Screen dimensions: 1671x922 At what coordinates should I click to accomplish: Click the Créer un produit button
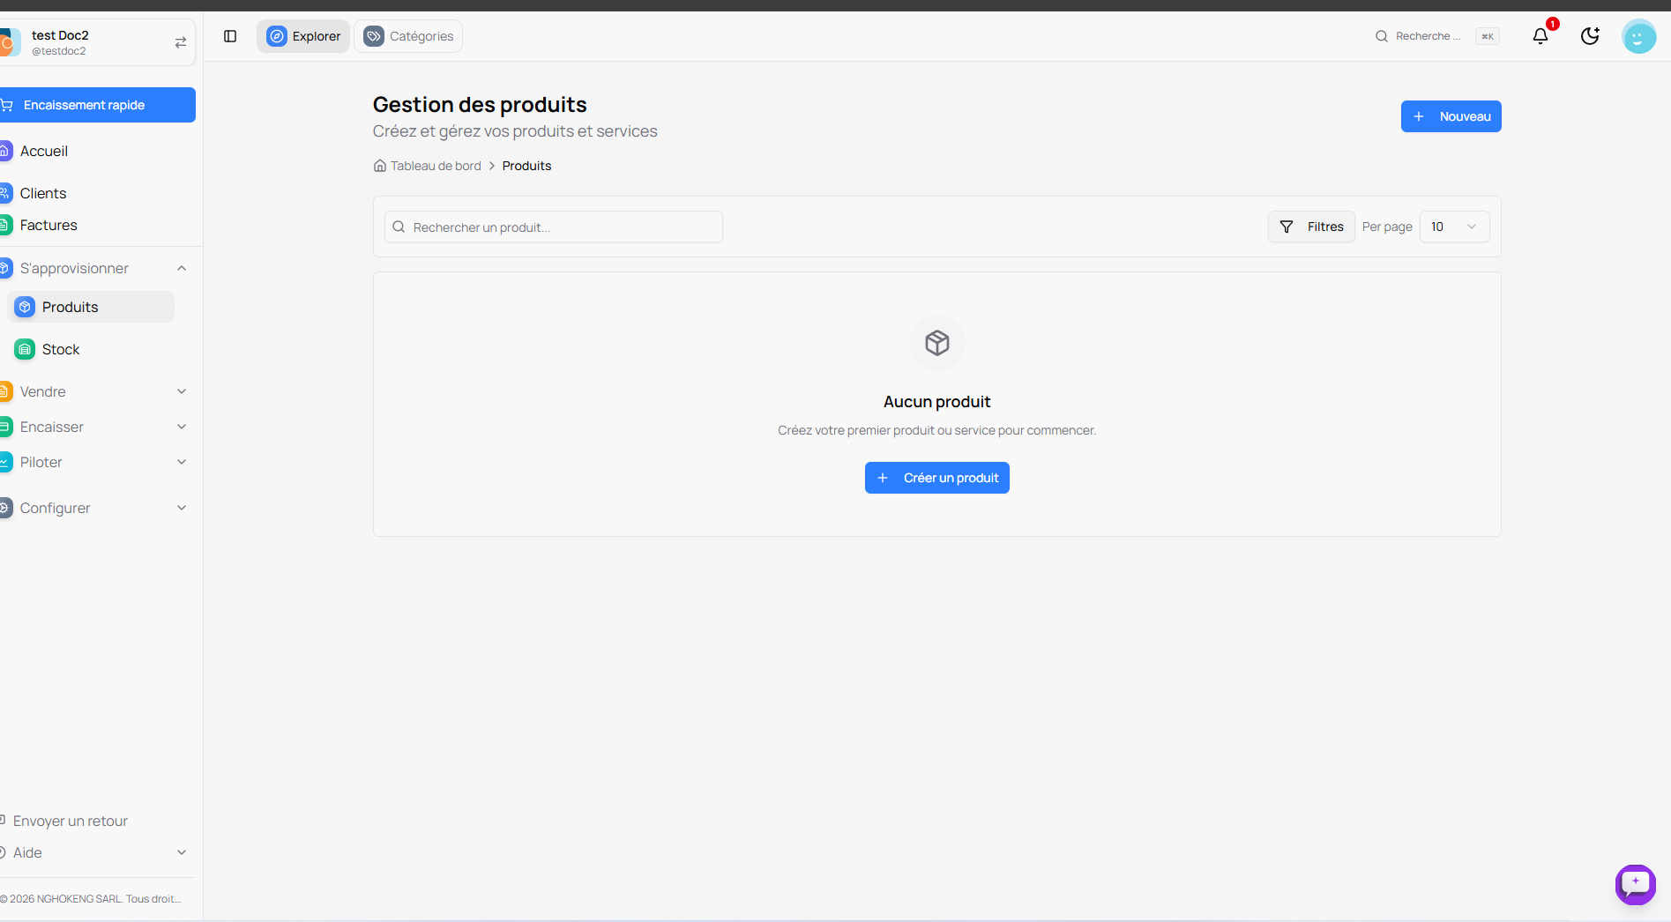(x=936, y=478)
